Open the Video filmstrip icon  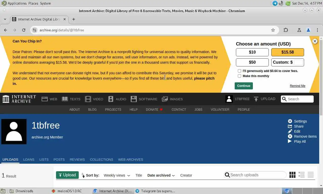click(88, 99)
